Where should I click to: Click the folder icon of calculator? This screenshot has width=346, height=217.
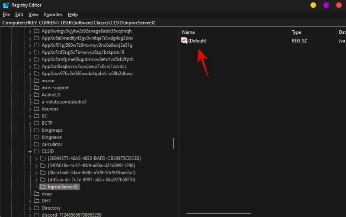pyautogui.click(x=36, y=144)
